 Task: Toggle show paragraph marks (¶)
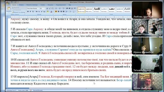[x=75, y=8]
